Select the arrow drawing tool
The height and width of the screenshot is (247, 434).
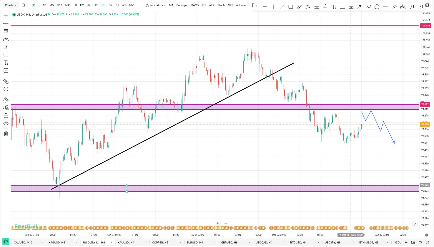coord(360,7)
